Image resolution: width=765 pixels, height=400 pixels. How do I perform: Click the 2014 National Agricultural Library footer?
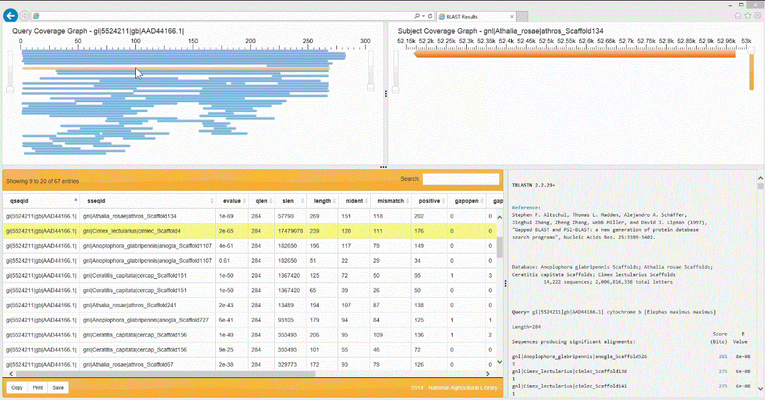pos(454,388)
